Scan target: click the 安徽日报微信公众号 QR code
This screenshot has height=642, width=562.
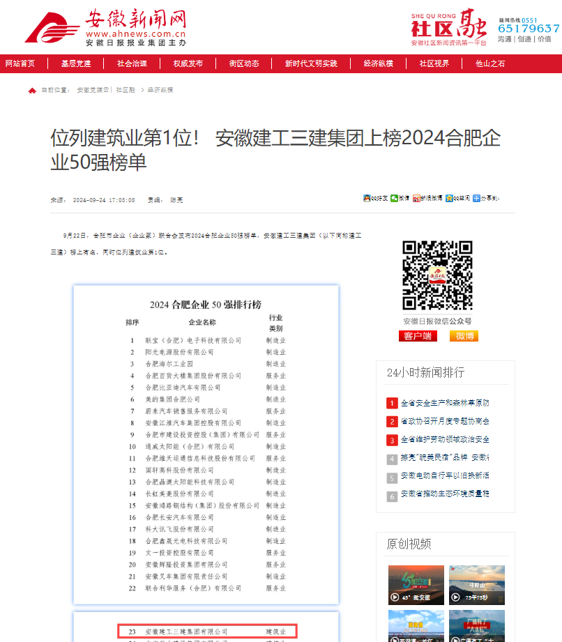[438, 275]
